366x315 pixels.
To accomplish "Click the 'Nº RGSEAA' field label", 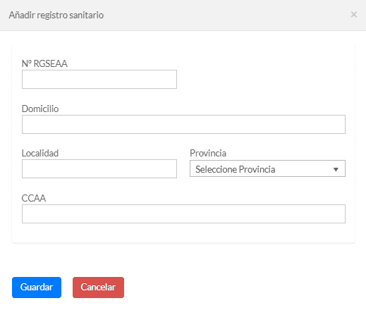I will click(x=44, y=63).
